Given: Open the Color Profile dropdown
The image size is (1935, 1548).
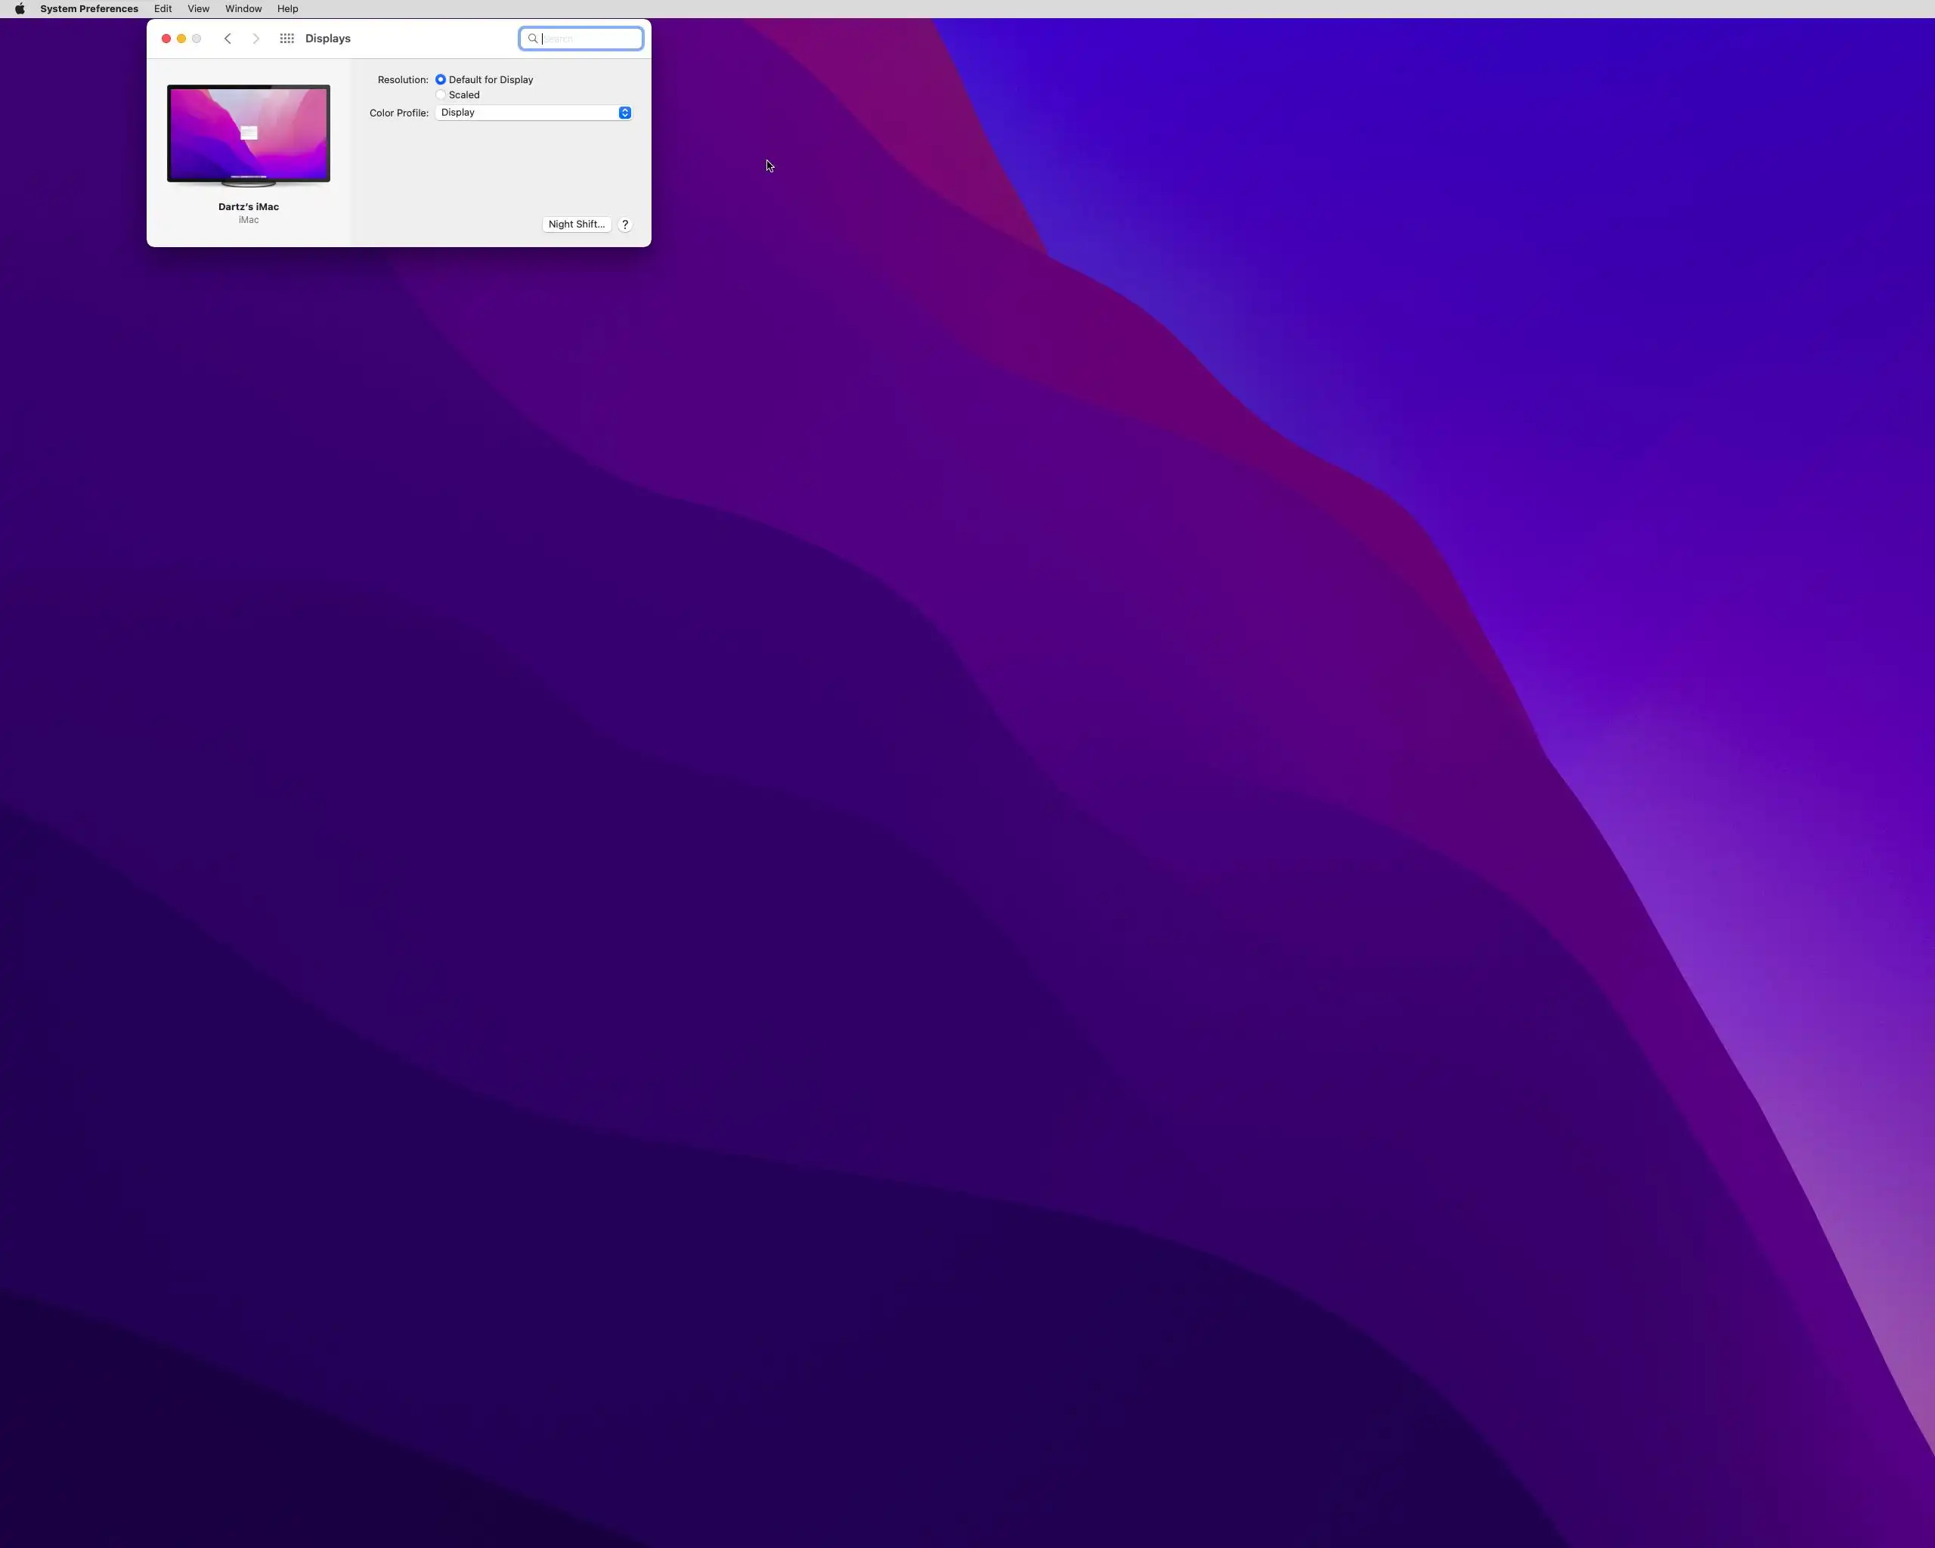Looking at the screenshot, I should 526,113.
